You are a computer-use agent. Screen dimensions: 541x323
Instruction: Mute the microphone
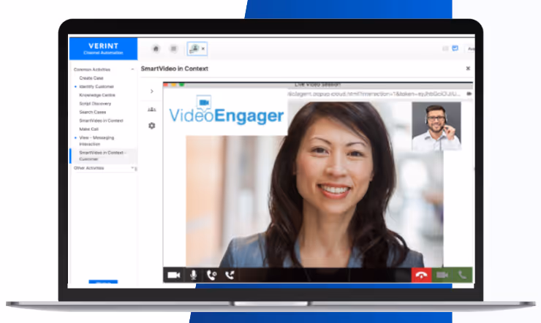point(193,275)
